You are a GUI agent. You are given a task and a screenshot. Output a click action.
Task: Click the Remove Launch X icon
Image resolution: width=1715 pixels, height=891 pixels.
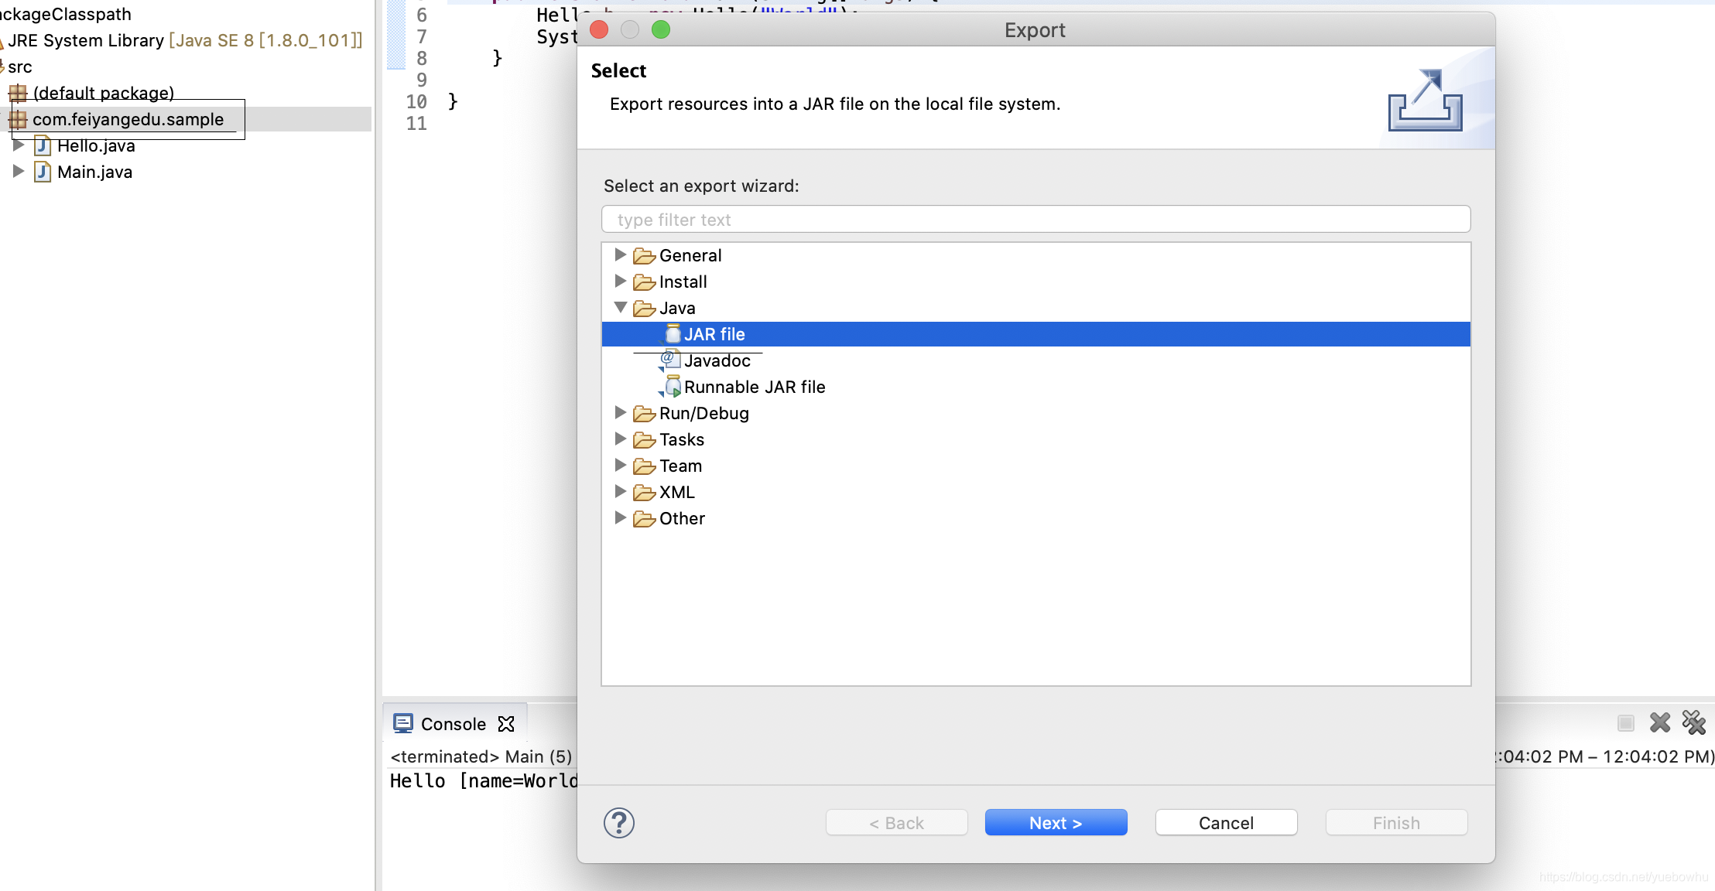[x=1659, y=722]
